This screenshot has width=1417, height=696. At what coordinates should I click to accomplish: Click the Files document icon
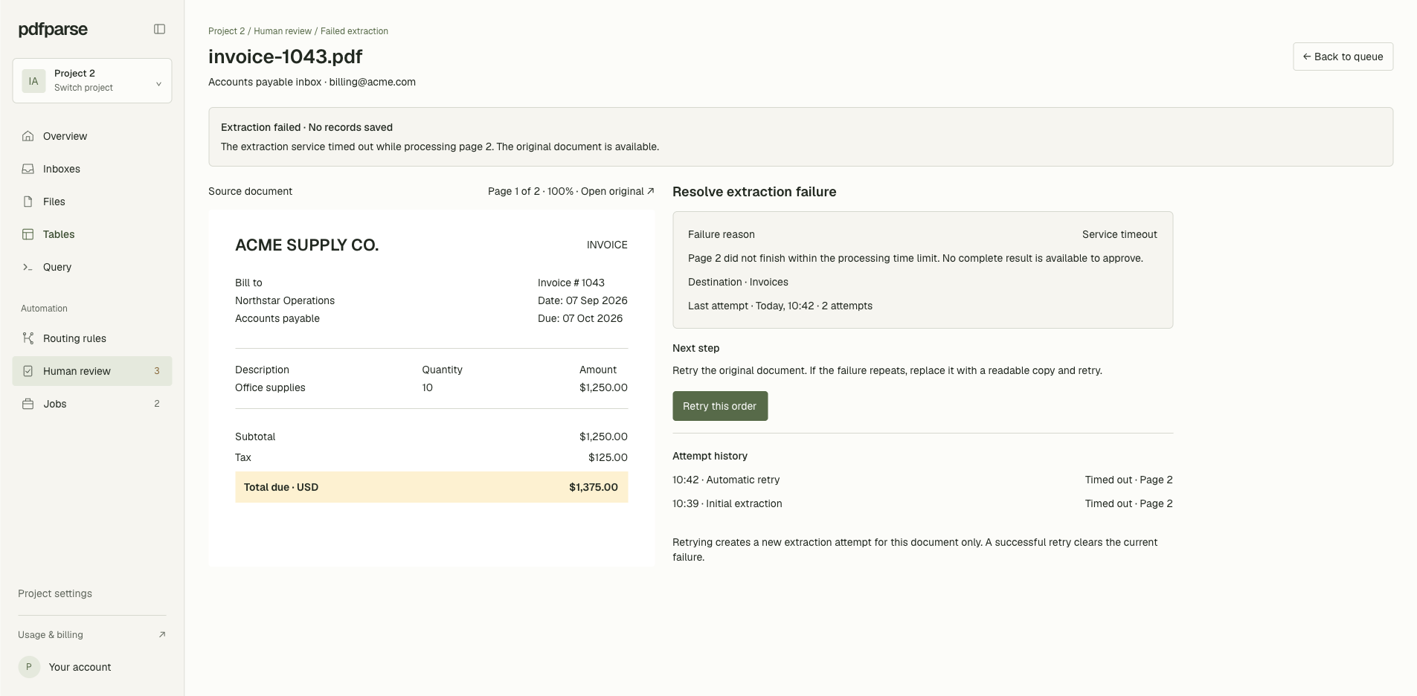click(x=28, y=202)
